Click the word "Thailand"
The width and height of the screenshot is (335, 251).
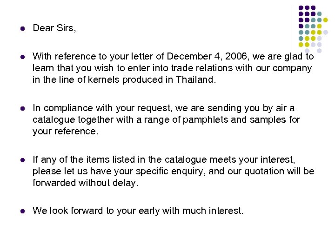[195, 79]
